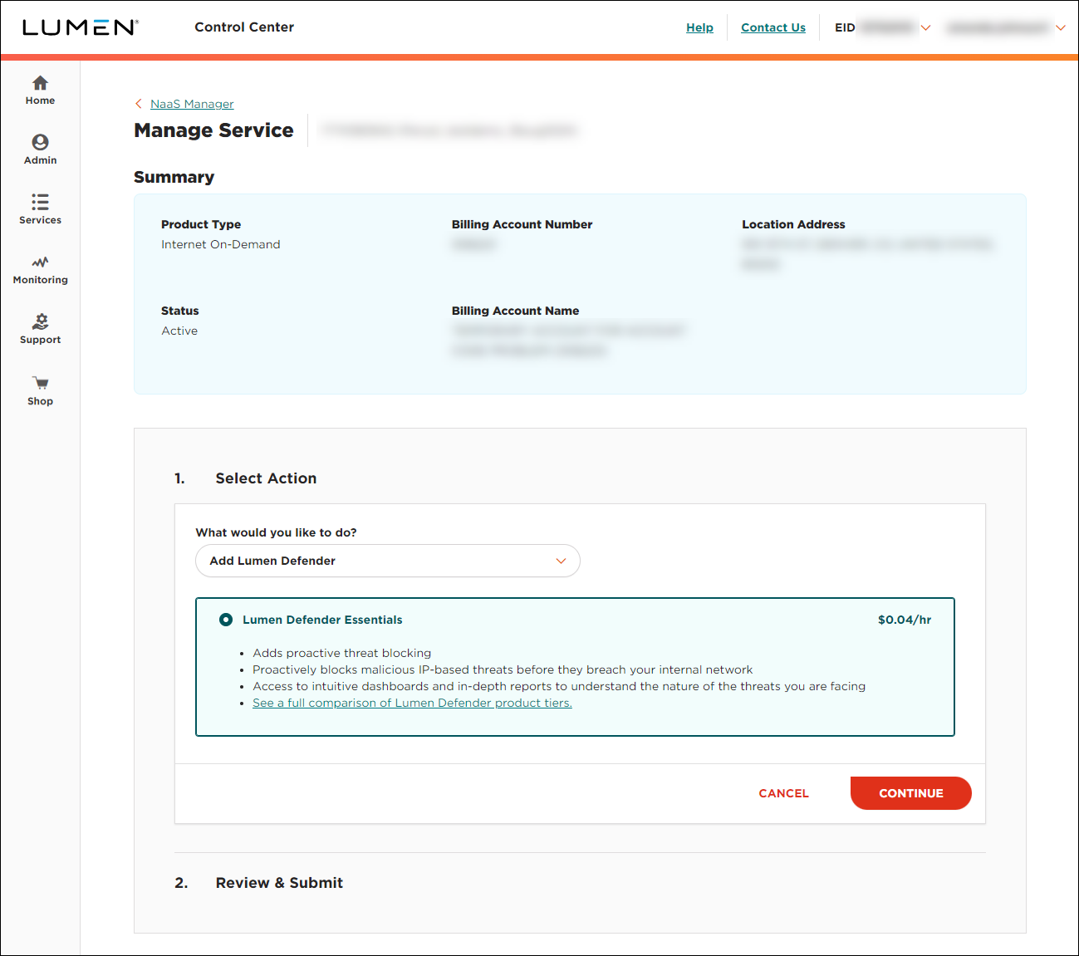
Task: Return to NaaS Manager link
Action: [192, 104]
